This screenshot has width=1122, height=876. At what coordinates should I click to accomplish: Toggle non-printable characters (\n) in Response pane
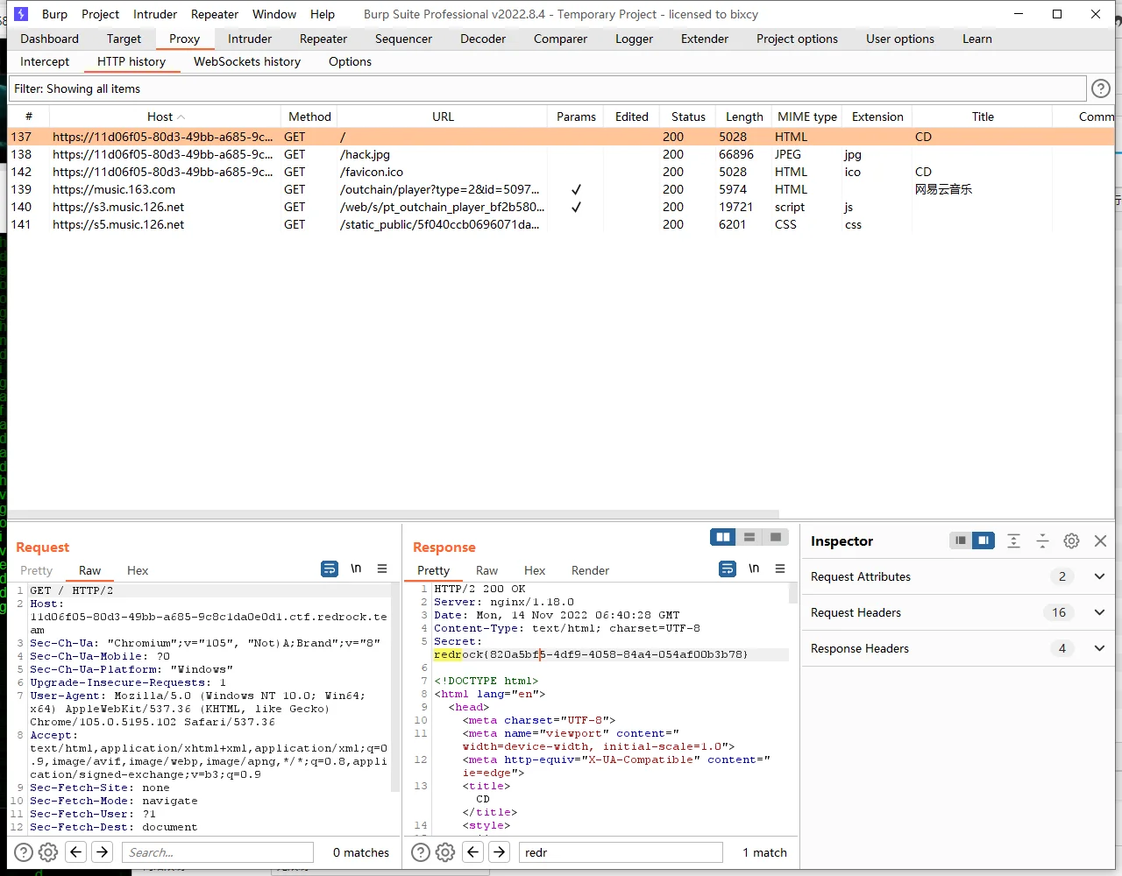[754, 569]
